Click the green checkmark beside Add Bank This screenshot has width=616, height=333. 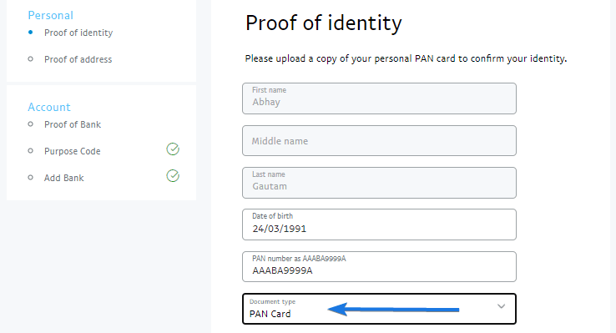click(x=173, y=175)
